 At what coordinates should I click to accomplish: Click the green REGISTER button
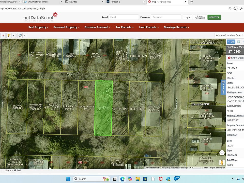tap(214, 17)
